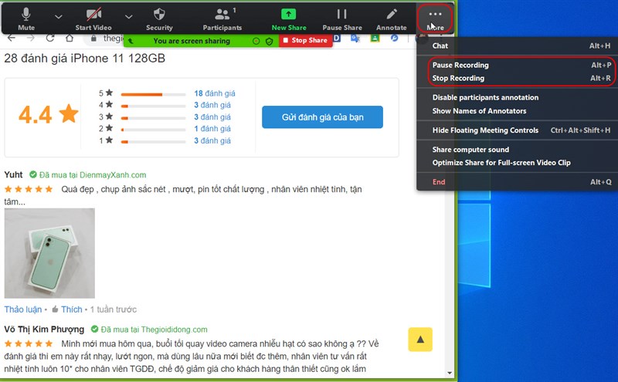Click the 4-star rating progress bar
Image resolution: width=618 pixels, height=382 pixels.
point(153,106)
